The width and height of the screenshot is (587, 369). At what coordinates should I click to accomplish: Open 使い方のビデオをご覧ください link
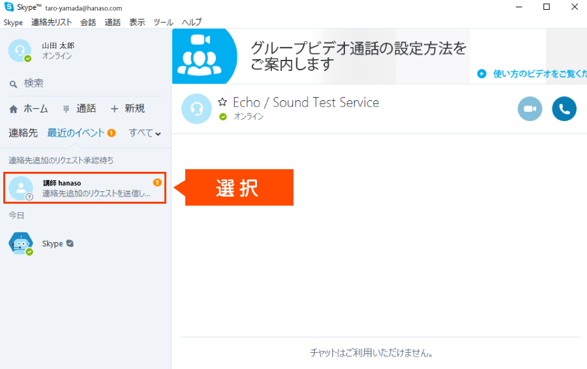(540, 74)
